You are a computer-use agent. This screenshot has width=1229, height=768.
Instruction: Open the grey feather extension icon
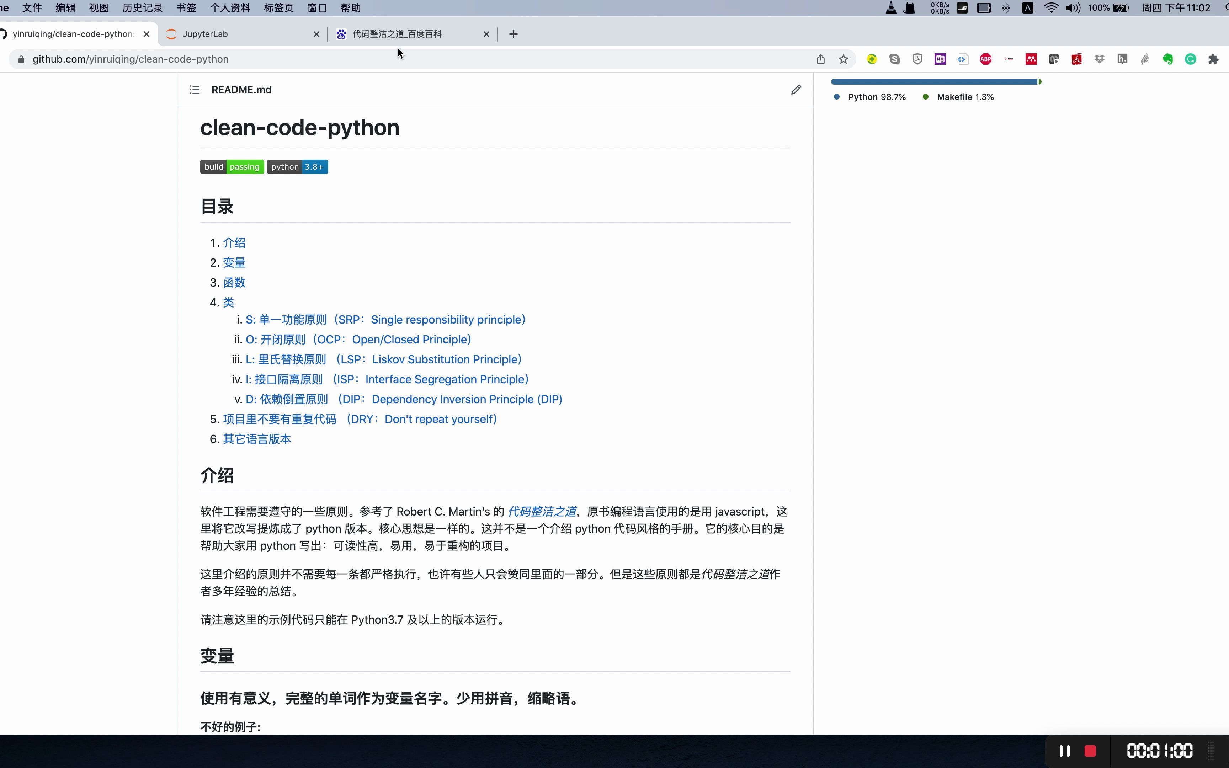click(1145, 59)
